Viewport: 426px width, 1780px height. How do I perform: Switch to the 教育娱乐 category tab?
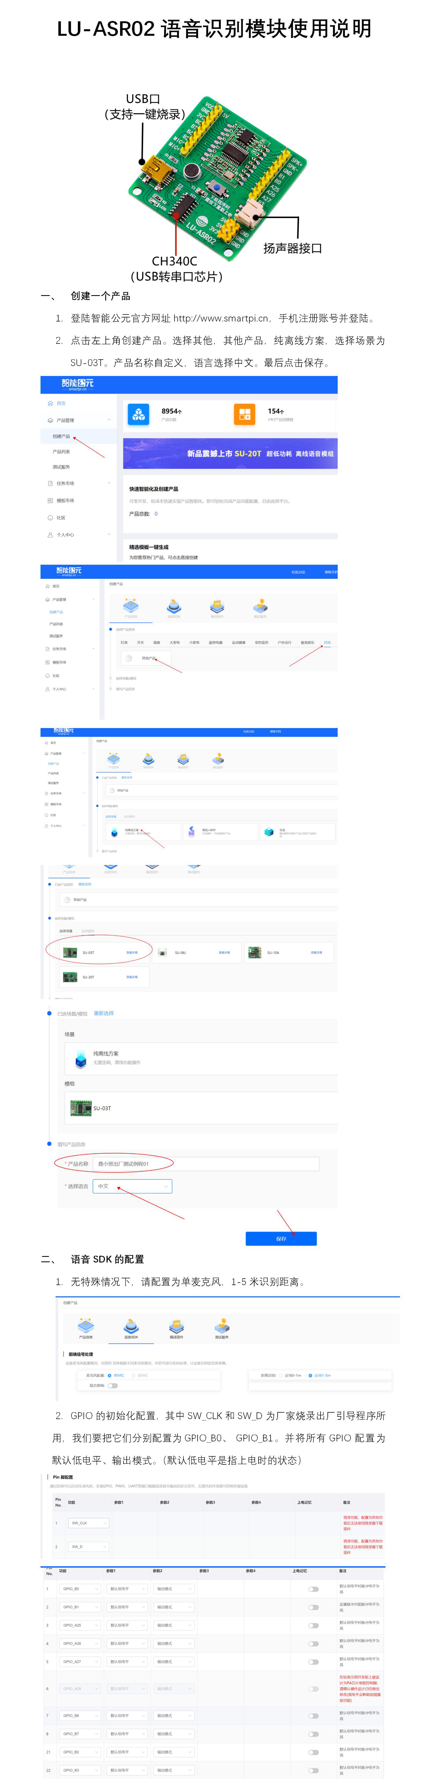tap(307, 643)
